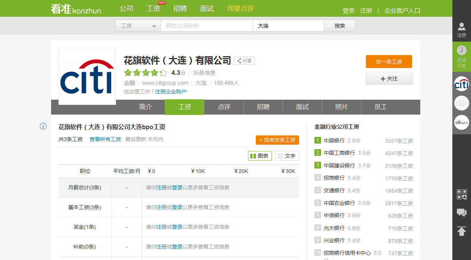
Task: Open 工资 in top navigation
Action: tap(153, 9)
